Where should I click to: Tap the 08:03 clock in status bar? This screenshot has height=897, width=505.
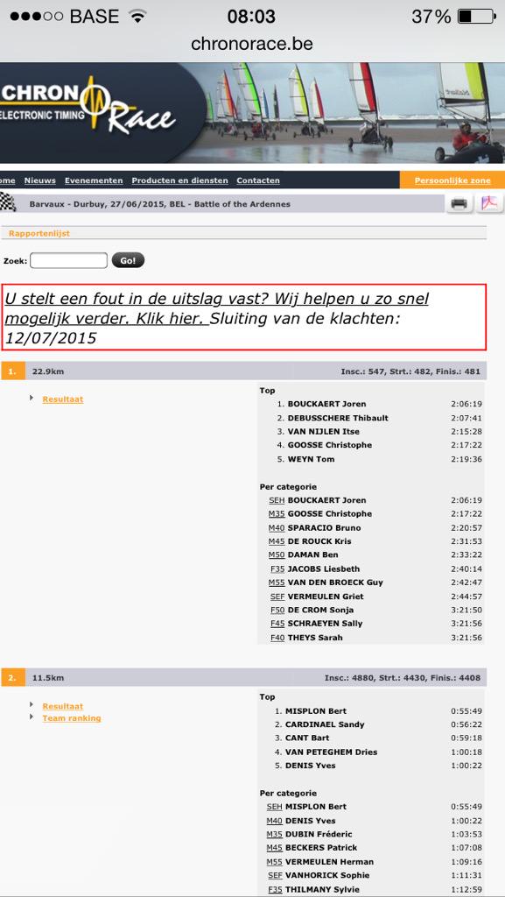(x=251, y=16)
